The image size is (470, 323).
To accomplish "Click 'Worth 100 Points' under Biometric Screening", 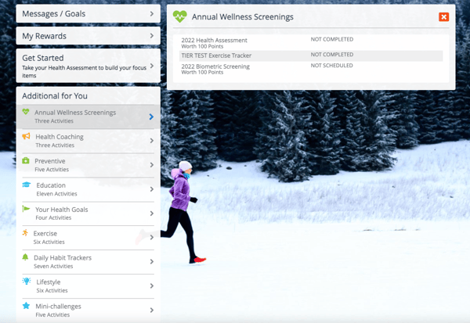I will point(202,72).
